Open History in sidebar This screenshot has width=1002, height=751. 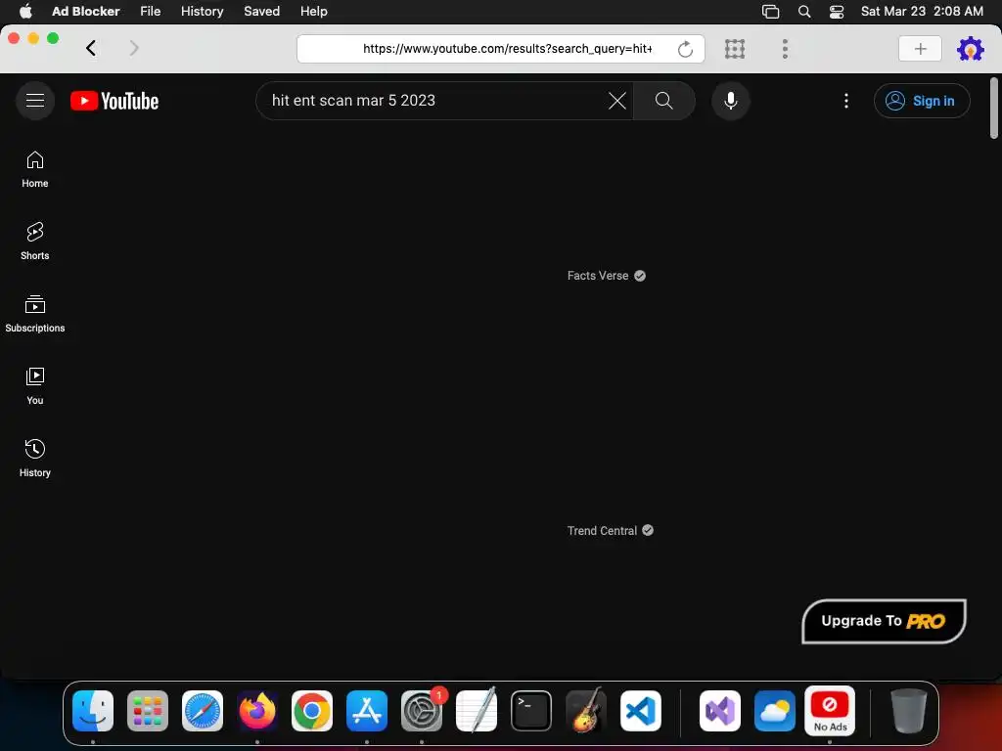[35, 459]
